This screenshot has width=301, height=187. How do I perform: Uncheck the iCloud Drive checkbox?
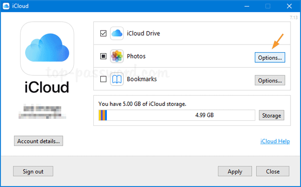[103, 34]
